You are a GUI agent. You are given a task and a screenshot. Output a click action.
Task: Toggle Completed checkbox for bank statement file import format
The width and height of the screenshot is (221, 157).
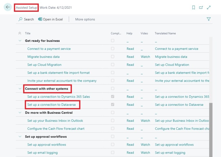[x=113, y=72]
